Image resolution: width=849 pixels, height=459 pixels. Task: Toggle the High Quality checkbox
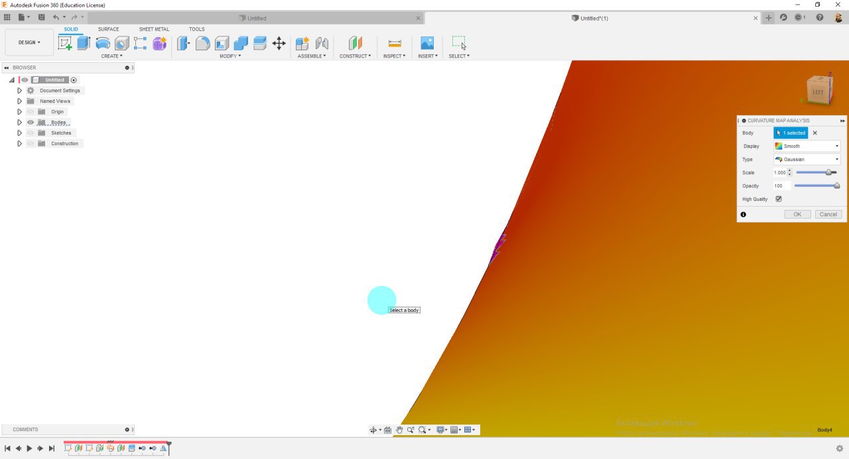(779, 199)
